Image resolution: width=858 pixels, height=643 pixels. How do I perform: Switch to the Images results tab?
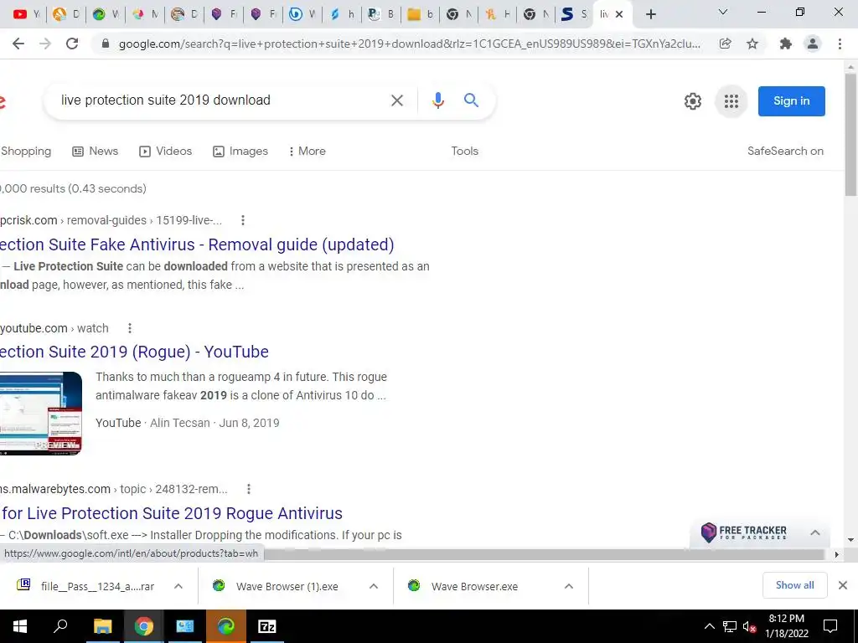[240, 152]
